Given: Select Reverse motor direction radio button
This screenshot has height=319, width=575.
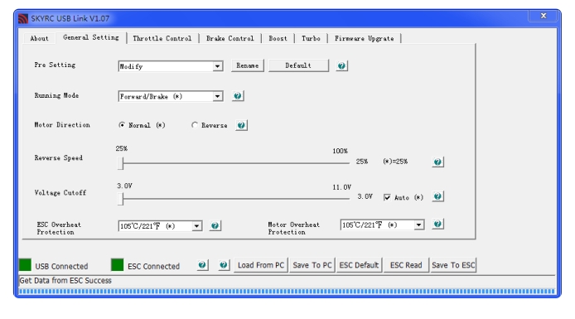Looking at the screenshot, I should [x=195, y=125].
